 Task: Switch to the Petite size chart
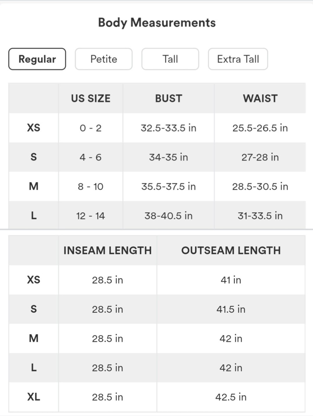(104, 59)
